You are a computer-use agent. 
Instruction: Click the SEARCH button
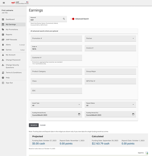[x=34, y=125]
